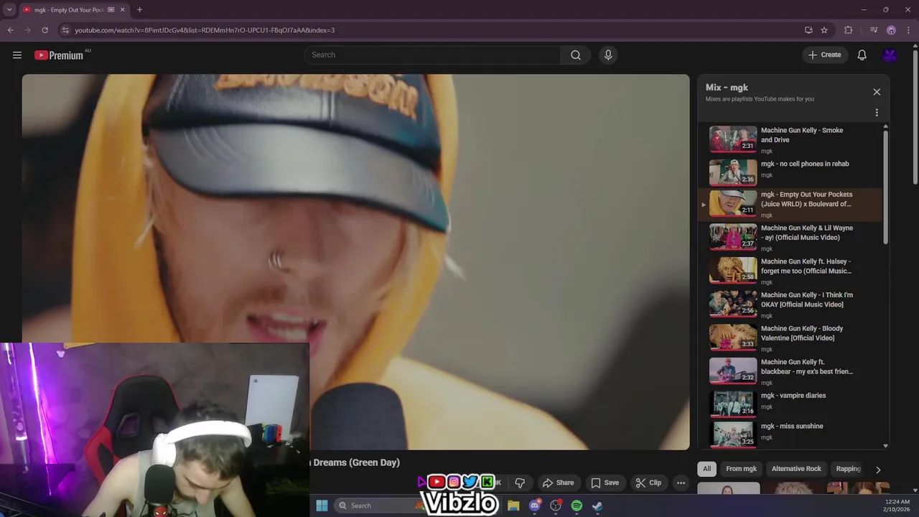Bookmark this page with the star icon
The width and height of the screenshot is (919, 517).
824,30
